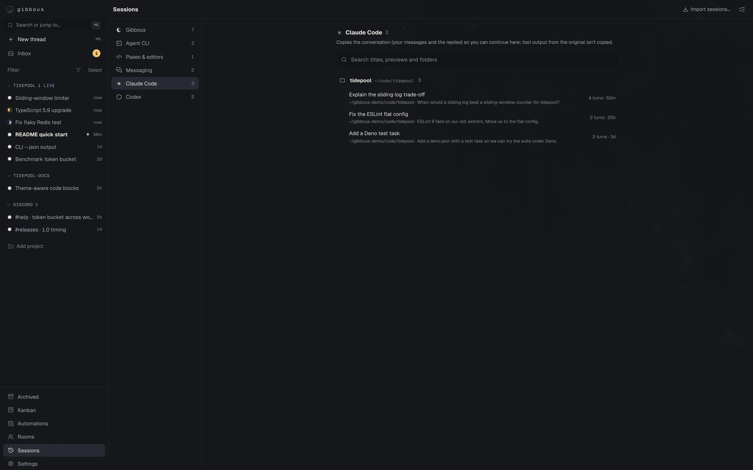Click Add project link

26,246
